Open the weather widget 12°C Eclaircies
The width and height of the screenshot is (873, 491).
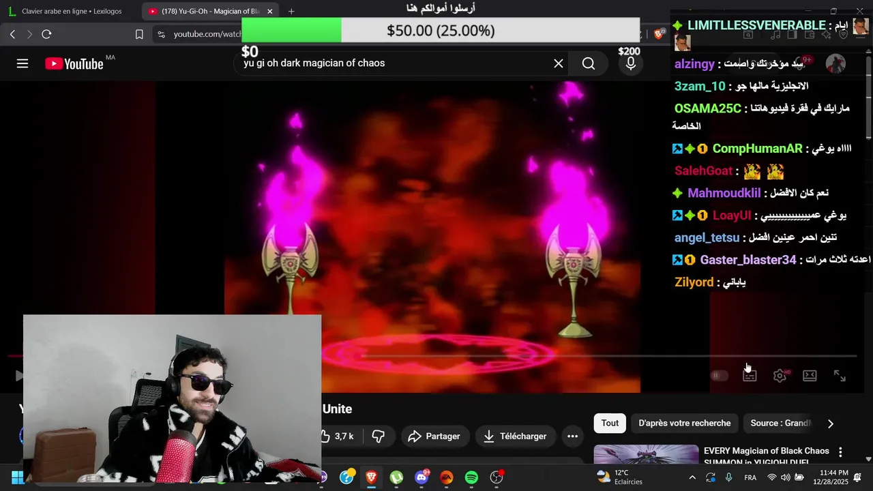coord(619,477)
